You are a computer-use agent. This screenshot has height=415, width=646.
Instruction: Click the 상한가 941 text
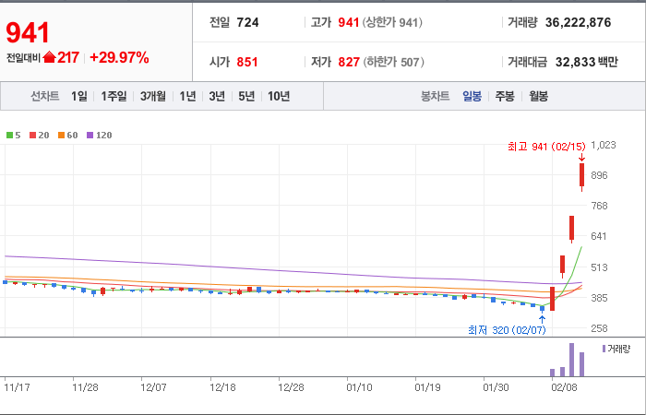(392, 22)
